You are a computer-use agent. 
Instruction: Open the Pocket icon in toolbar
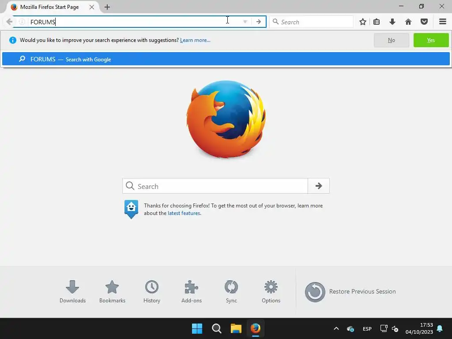pyautogui.click(x=424, y=22)
